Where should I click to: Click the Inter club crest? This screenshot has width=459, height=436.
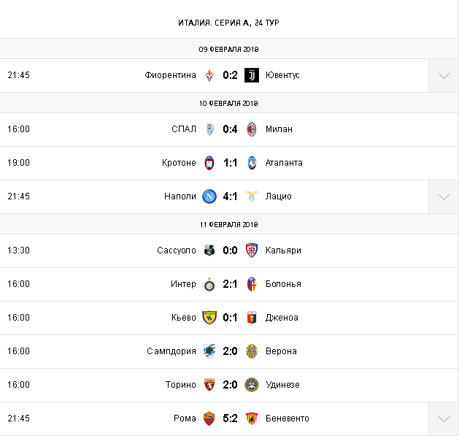tap(209, 284)
